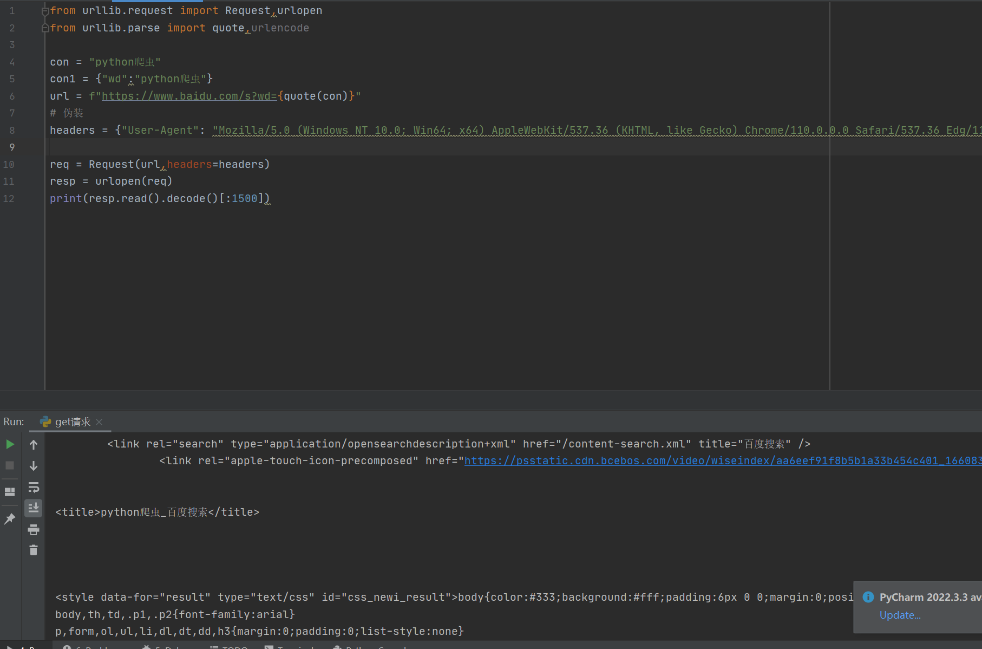Click fold marker beside line 2 import
Image resolution: width=982 pixels, height=649 pixels.
click(x=45, y=28)
